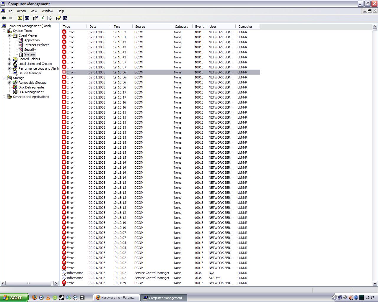Sort events by the Time column

(122, 27)
